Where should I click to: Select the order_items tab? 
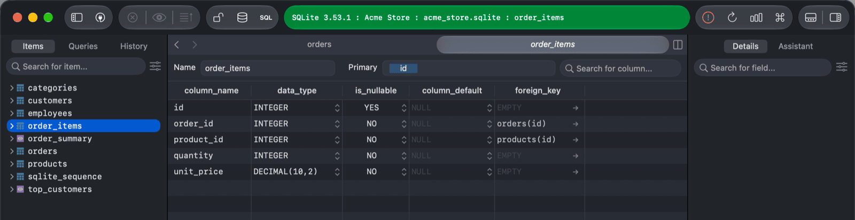tap(553, 45)
